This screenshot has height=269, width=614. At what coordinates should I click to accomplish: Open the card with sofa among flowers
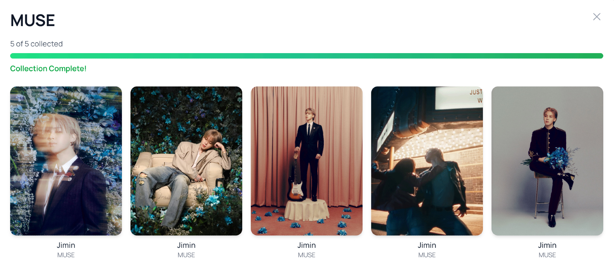tap(186, 161)
